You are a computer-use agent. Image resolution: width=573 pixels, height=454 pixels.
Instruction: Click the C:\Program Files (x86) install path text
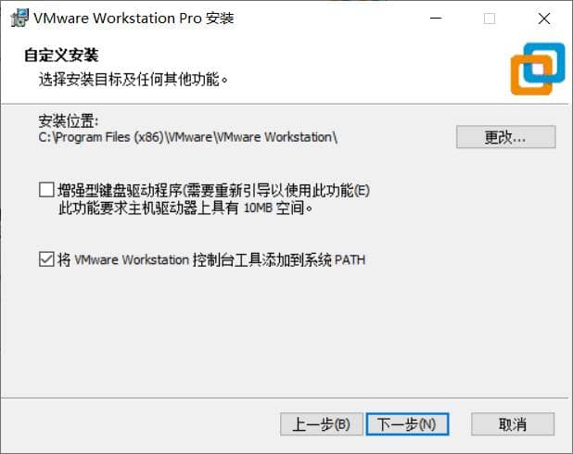[188, 137]
